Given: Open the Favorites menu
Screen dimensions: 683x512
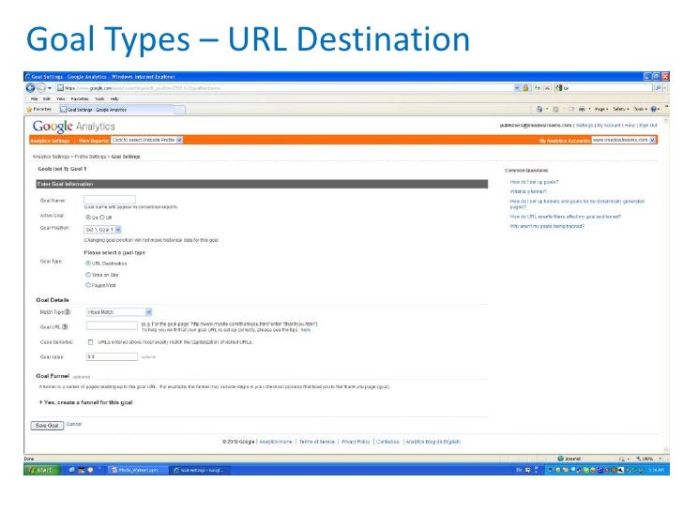Looking at the screenshot, I should tap(80, 98).
